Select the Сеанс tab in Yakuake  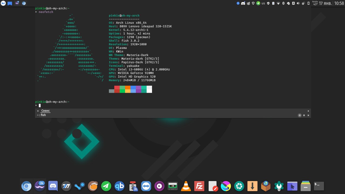(x=45, y=111)
